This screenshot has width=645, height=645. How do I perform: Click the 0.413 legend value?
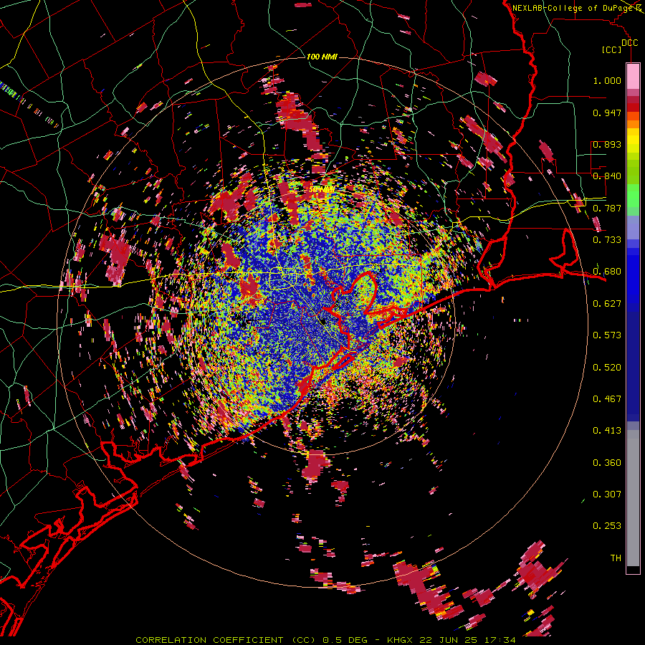[607, 431]
